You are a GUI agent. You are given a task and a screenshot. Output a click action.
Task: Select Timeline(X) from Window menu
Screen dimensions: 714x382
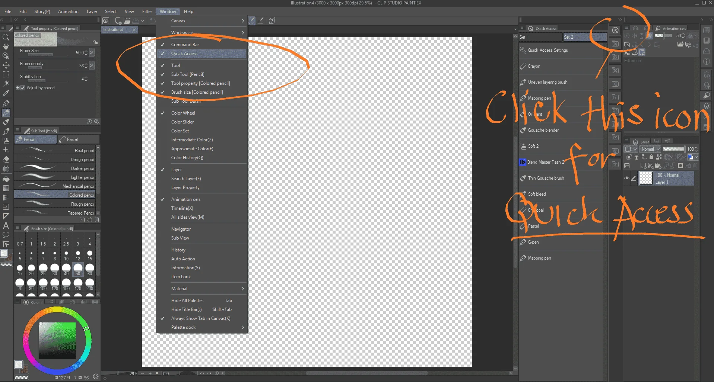tap(201, 208)
